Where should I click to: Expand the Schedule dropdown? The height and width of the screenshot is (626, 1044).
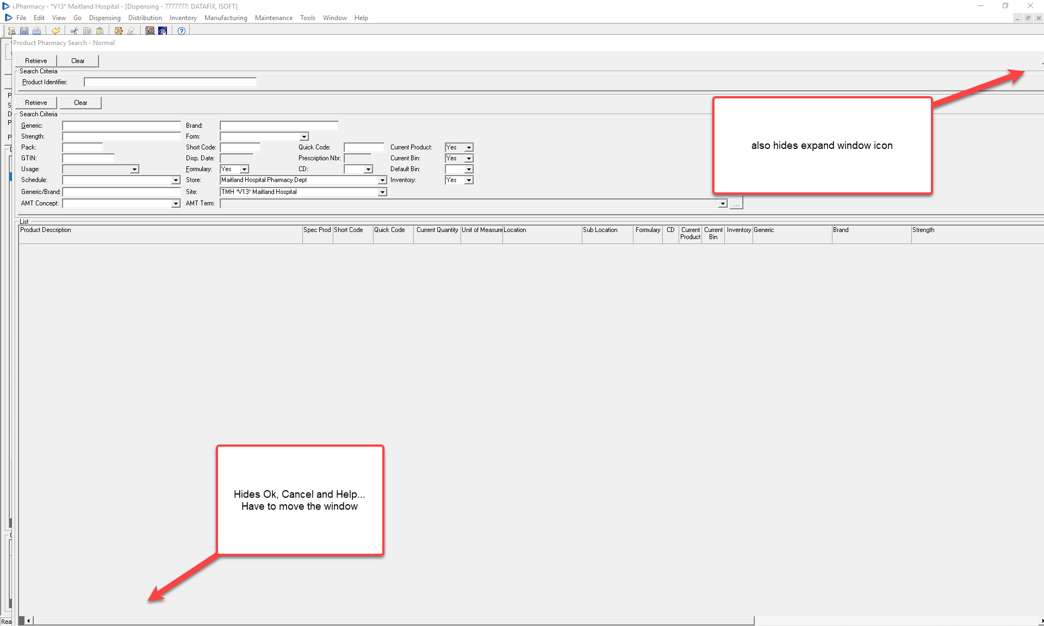[176, 180]
